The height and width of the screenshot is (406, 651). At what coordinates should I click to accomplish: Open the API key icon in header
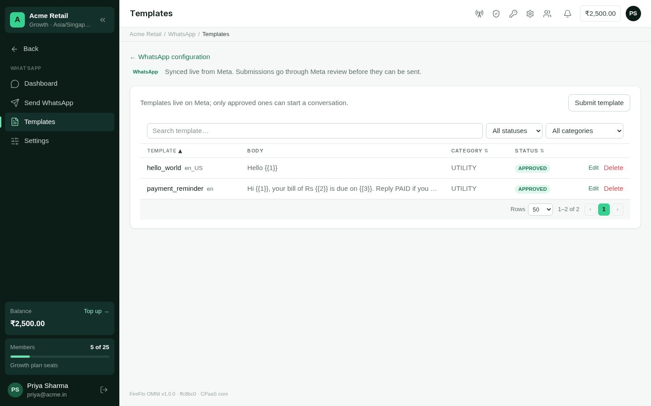click(513, 14)
